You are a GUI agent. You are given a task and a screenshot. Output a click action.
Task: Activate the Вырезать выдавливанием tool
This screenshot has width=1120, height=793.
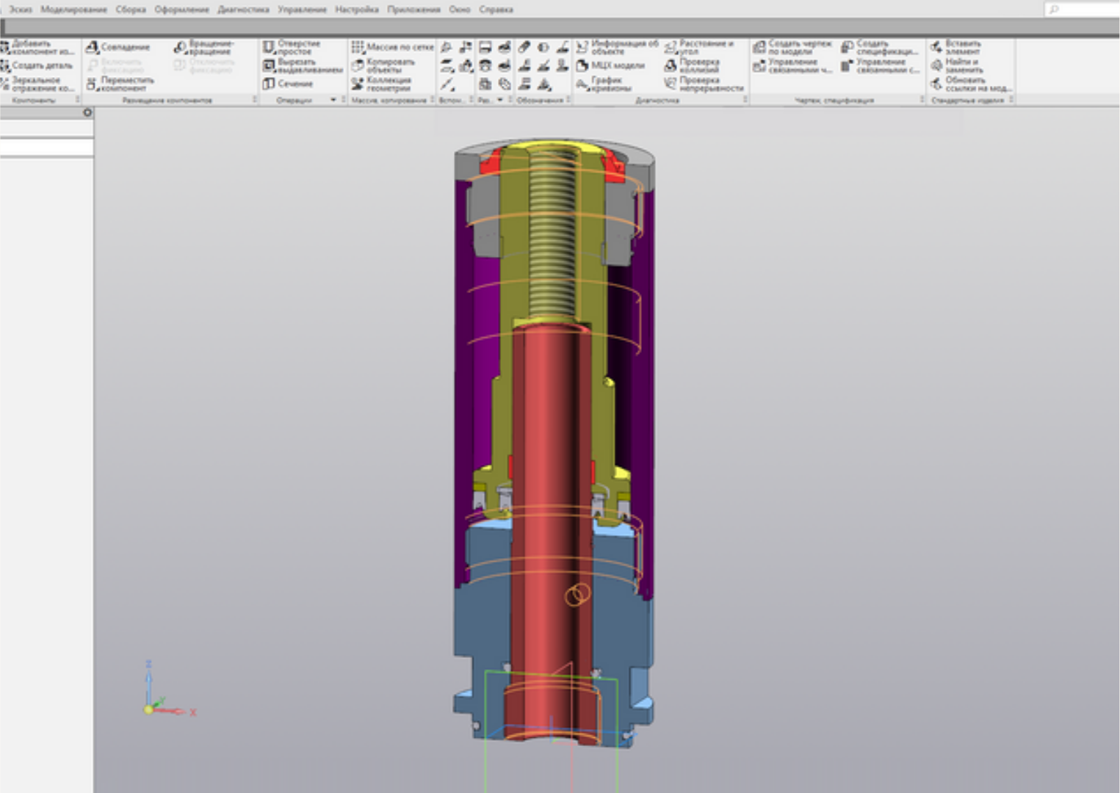302,66
